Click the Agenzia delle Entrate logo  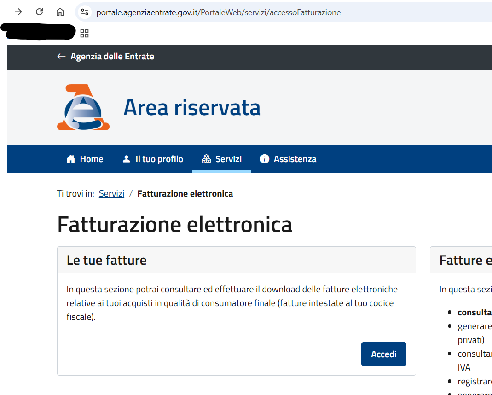(x=83, y=107)
